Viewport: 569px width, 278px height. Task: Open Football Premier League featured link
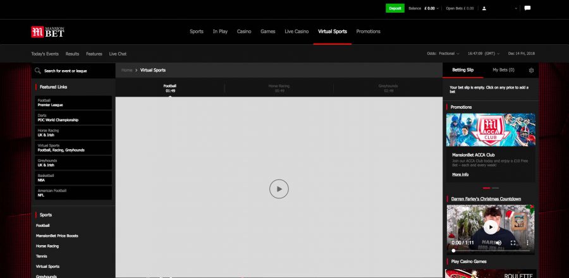click(73, 102)
